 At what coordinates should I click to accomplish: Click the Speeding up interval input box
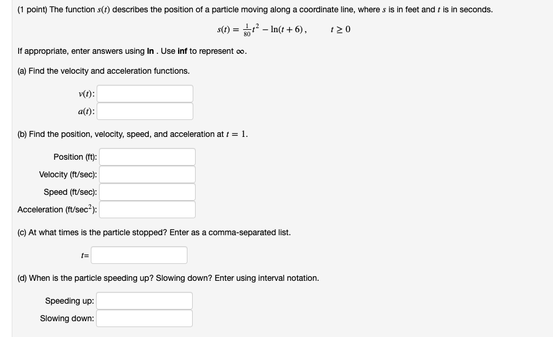144,301
